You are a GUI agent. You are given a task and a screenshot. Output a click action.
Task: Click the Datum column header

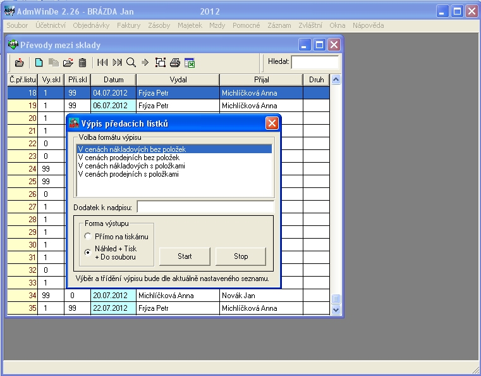click(114, 80)
